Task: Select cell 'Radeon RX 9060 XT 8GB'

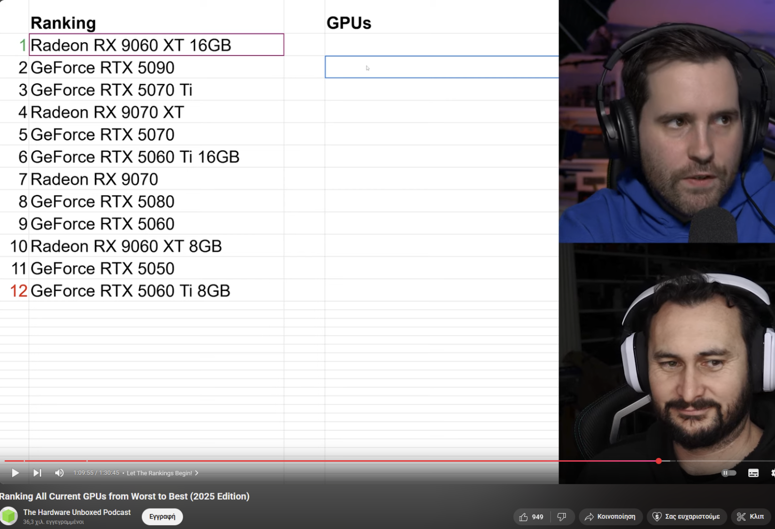Action: 156,246
